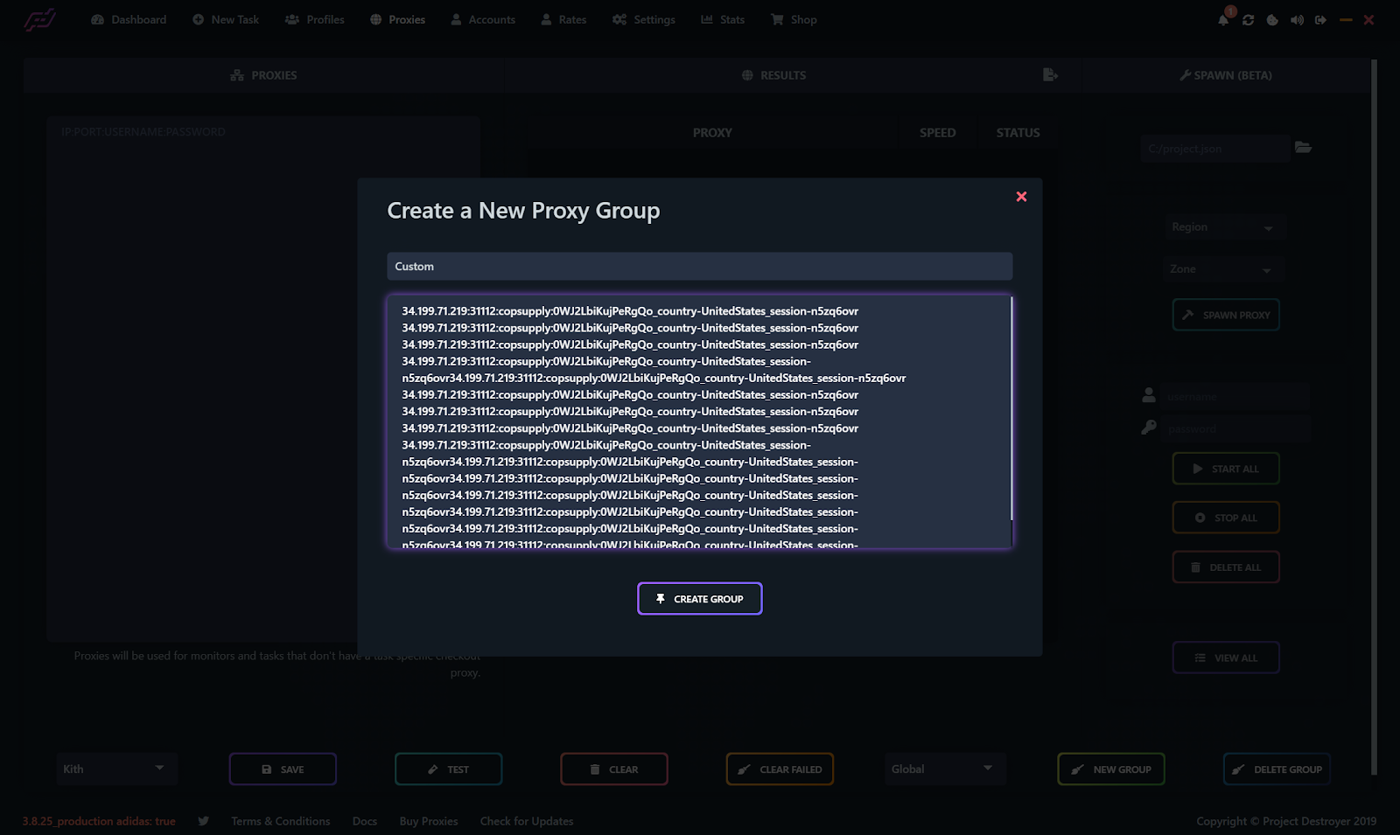Expand the Kith site dropdown

click(116, 769)
